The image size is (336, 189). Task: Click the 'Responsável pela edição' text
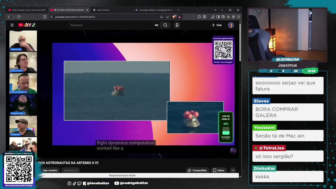(x=122, y=175)
